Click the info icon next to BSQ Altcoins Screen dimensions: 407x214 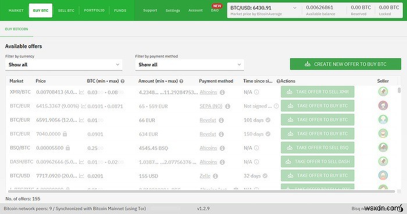point(222,148)
